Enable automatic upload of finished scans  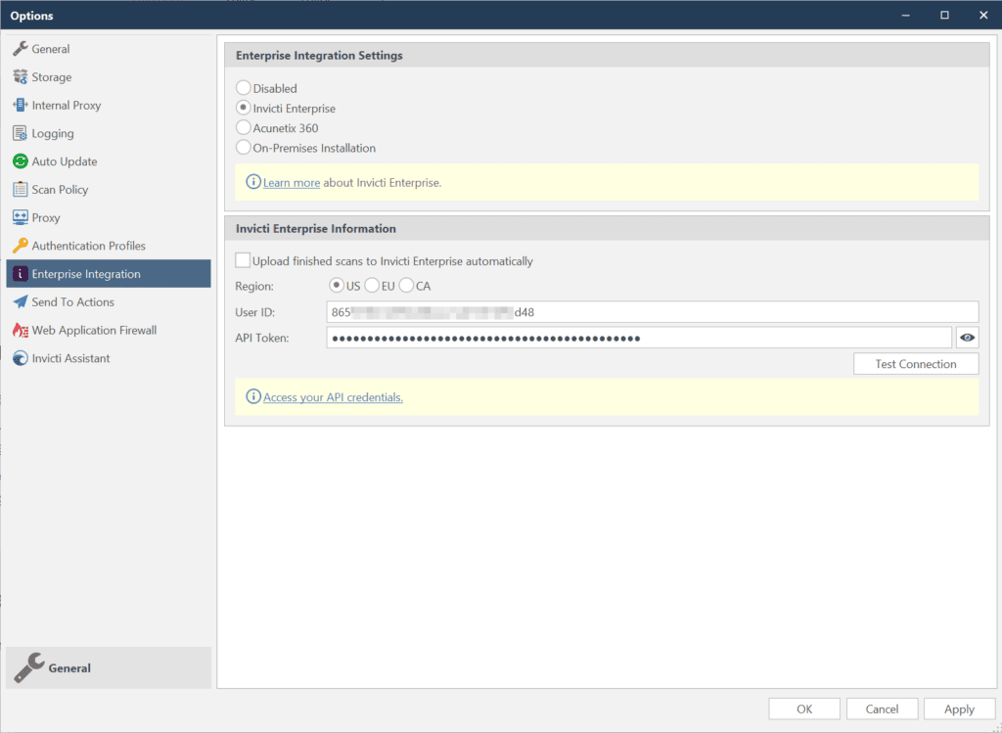click(x=243, y=260)
